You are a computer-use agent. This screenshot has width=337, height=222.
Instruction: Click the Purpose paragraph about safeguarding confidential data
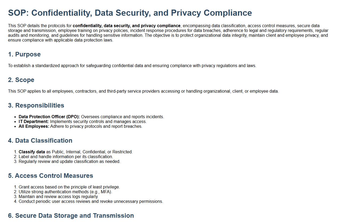[132, 66]
